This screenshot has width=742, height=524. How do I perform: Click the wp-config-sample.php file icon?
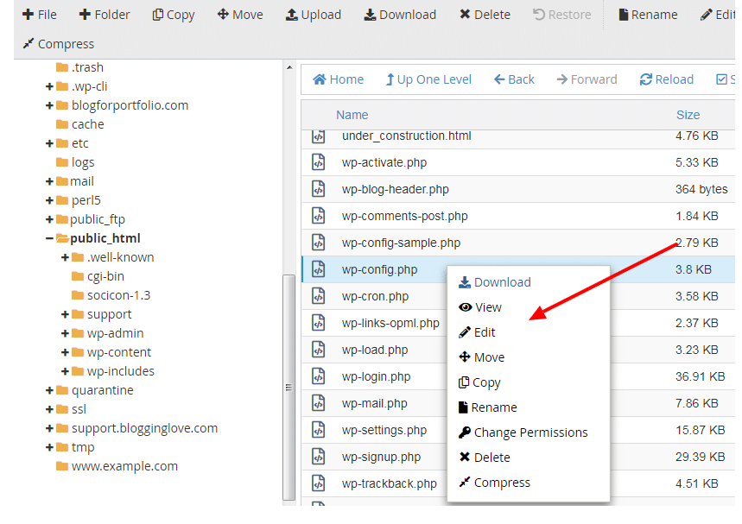(x=319, y=243)
